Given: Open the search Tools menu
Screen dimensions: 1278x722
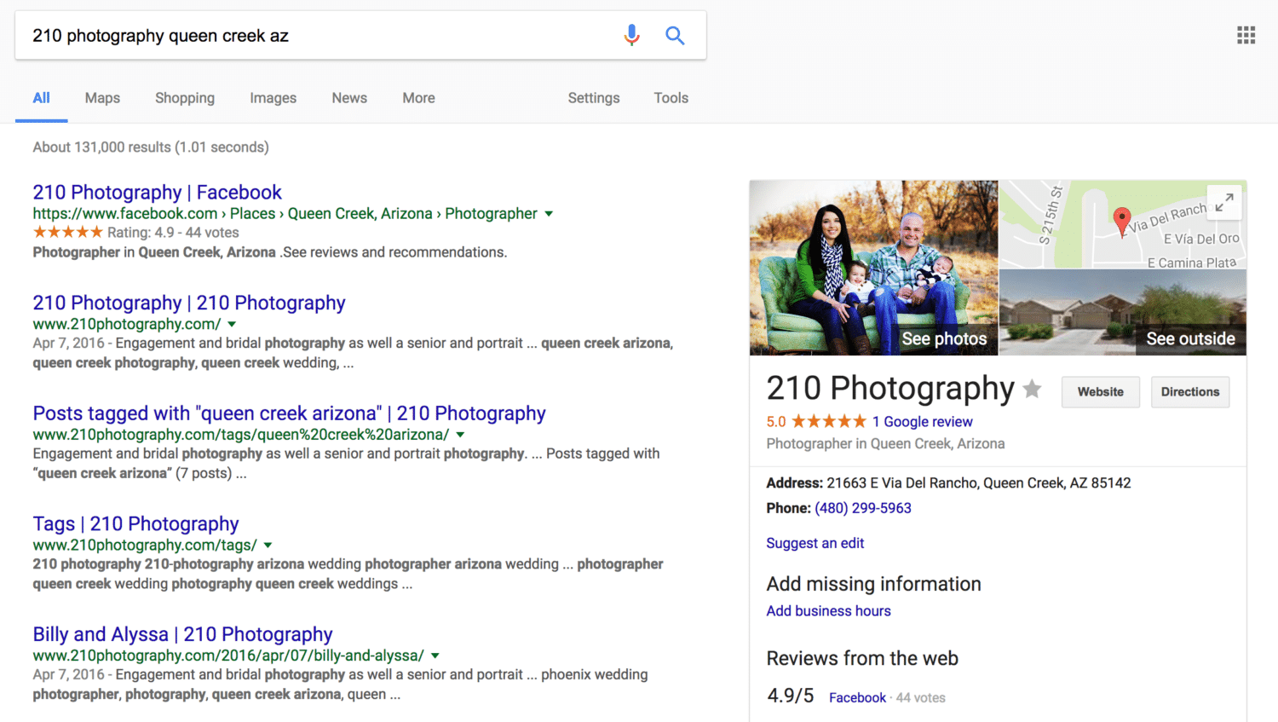Looking at the screenshot, I should (671, 98).
